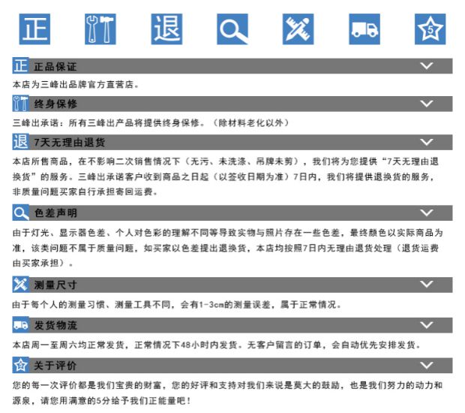This screenshot has width=465, height=413.
Task: Select the 测量尺寸 section header
Action: pyautogui.click(x=232, y=285)
